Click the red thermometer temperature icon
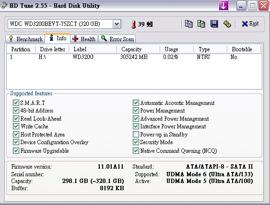 [134, 24]
